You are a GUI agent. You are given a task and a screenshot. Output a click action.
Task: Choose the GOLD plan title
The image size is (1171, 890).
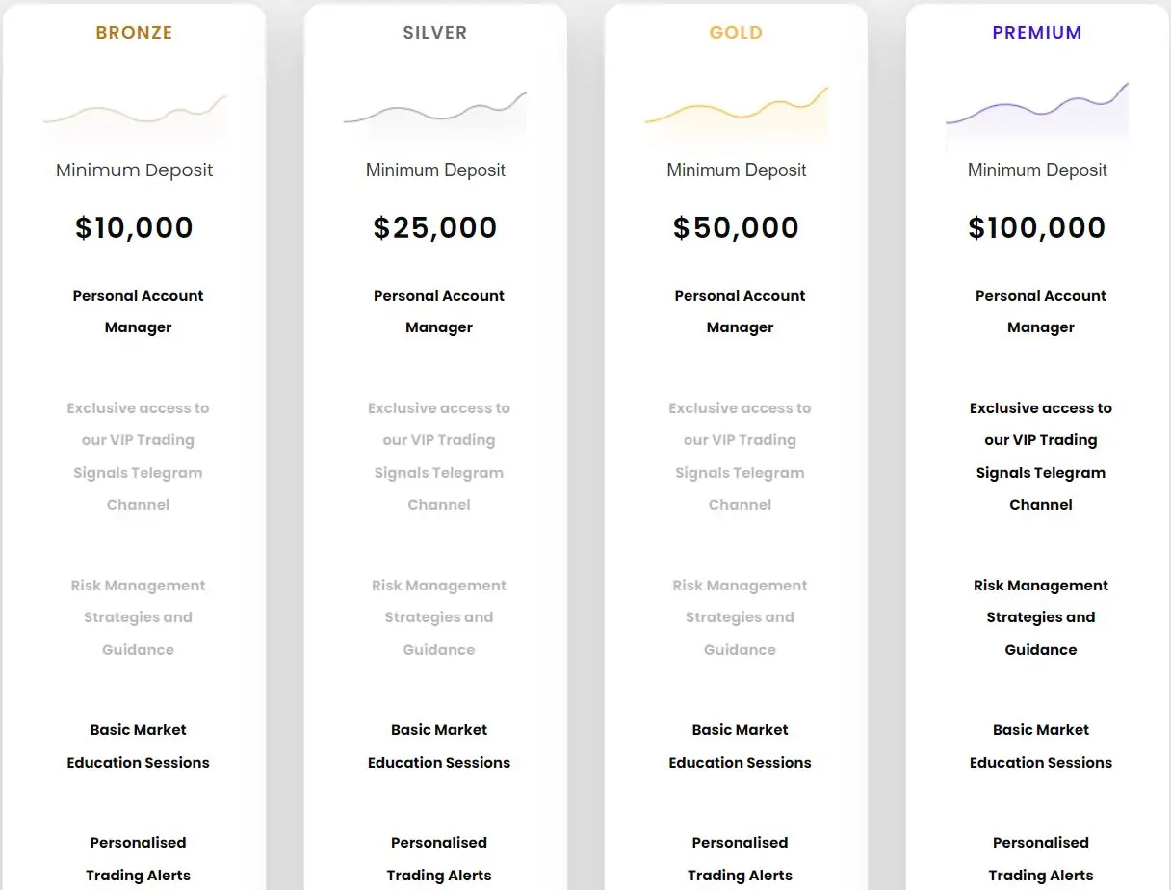click(736, 33)
